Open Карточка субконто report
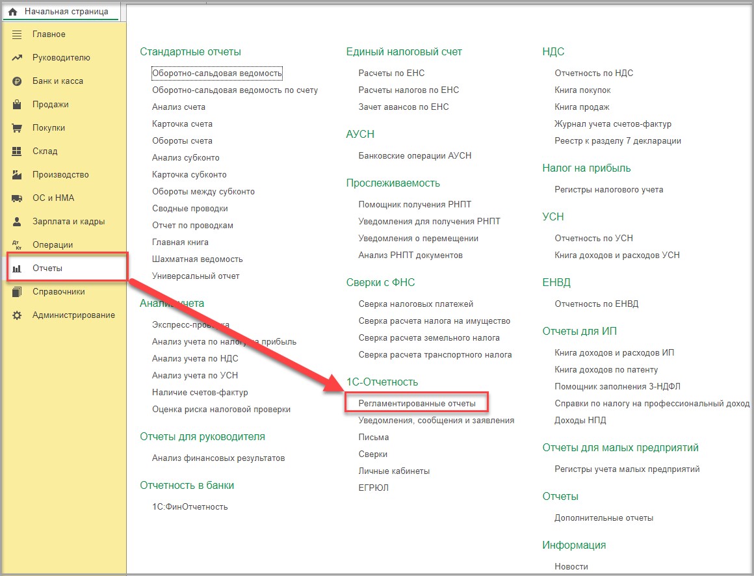Screen dimensions: 754x576 click(x=189, y=174)
